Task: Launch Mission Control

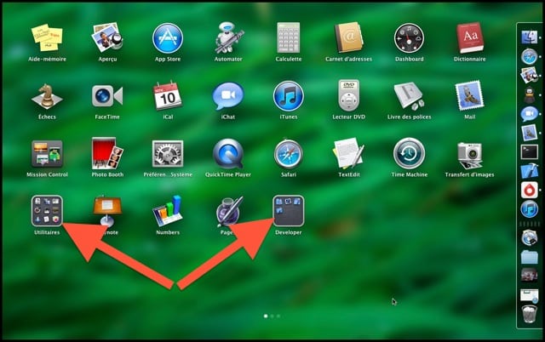Action: tap(47, 153)
